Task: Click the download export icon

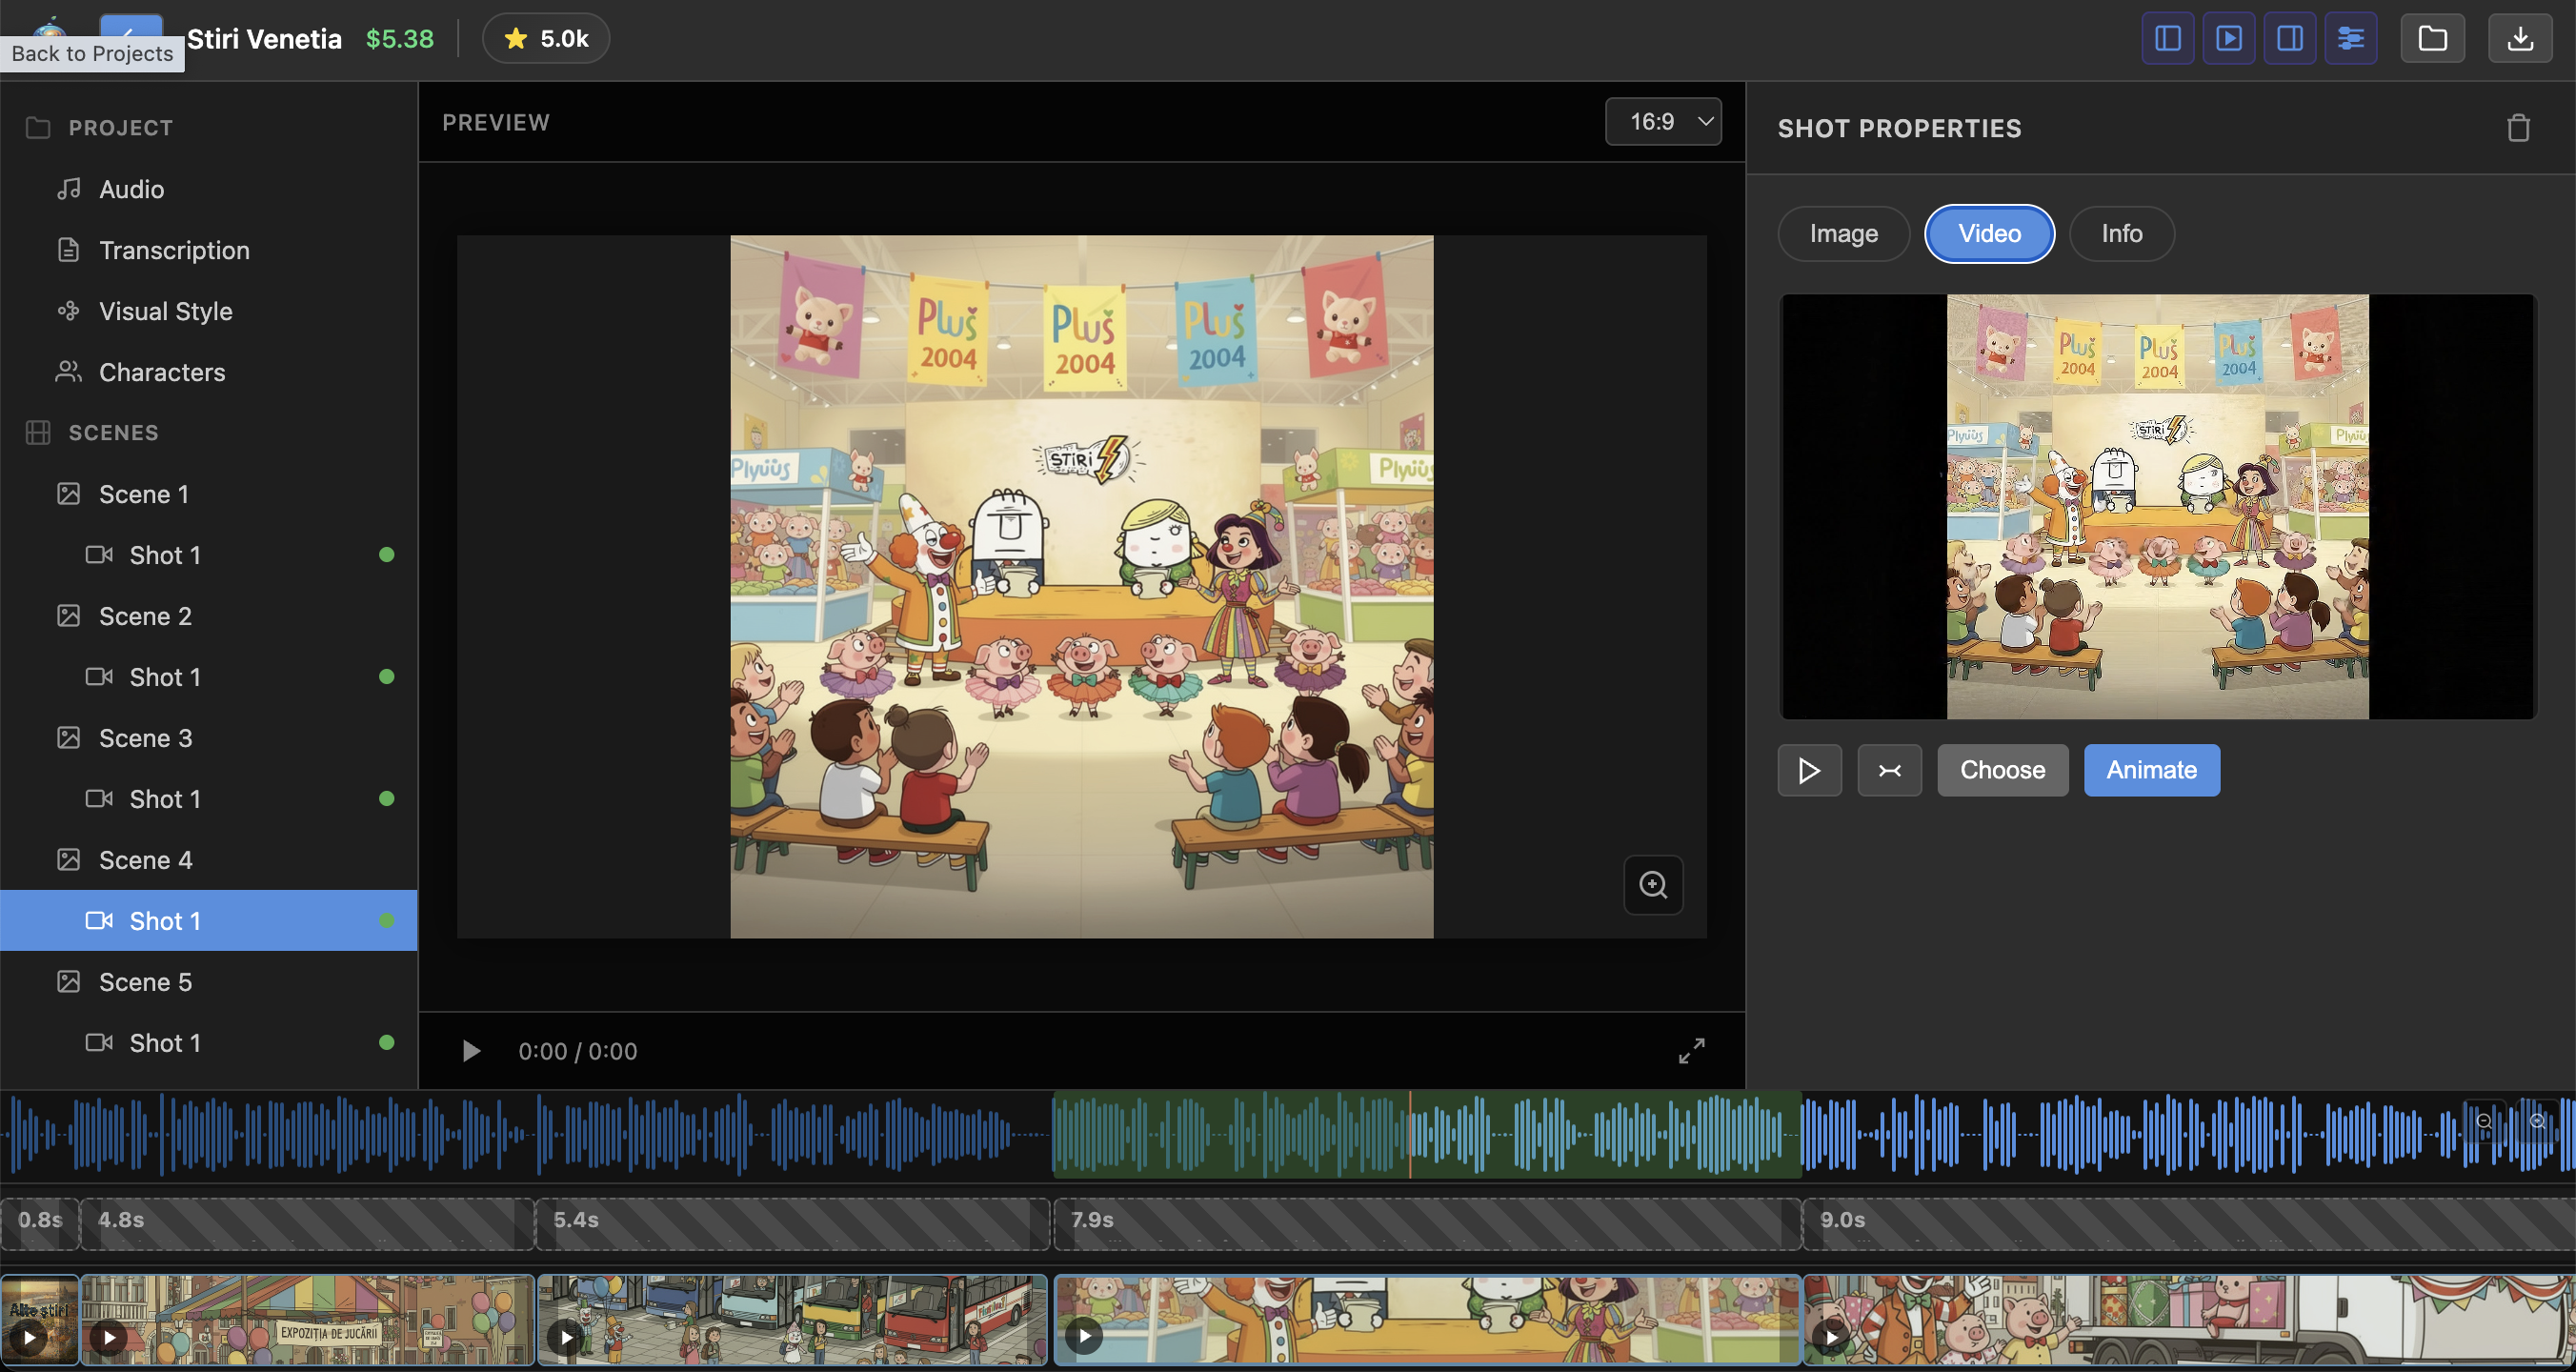Action: tap(2519, 39)
